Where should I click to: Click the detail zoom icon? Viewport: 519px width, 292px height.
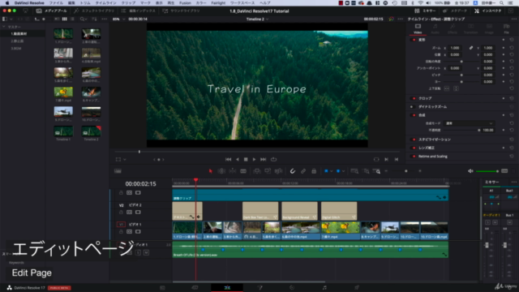[x=366, y=171]
